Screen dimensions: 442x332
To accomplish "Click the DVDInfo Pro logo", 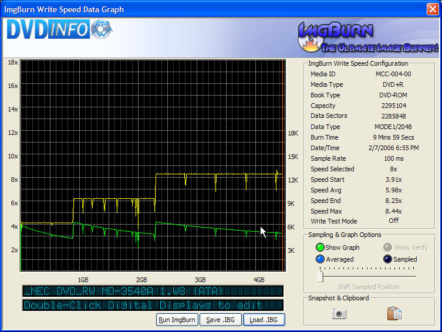I will click(60, 29).
